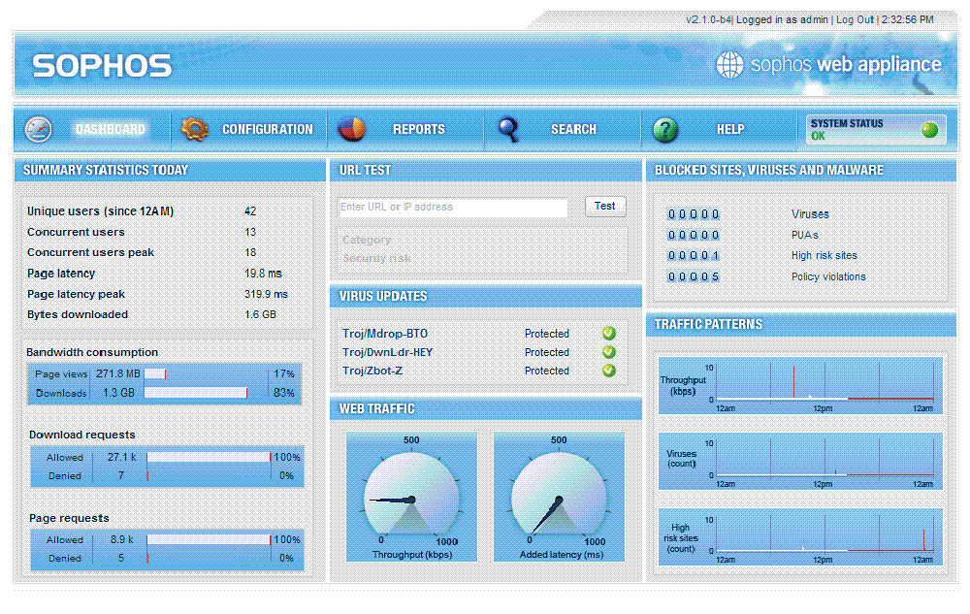Click the High risk sites label
Screen dimensions: 970x614
(824, 255)
